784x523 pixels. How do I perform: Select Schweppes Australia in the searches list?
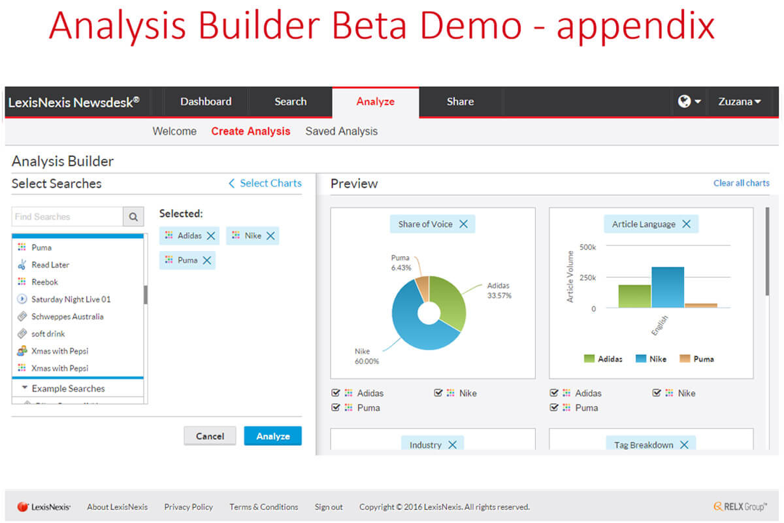tap(67, 316)
